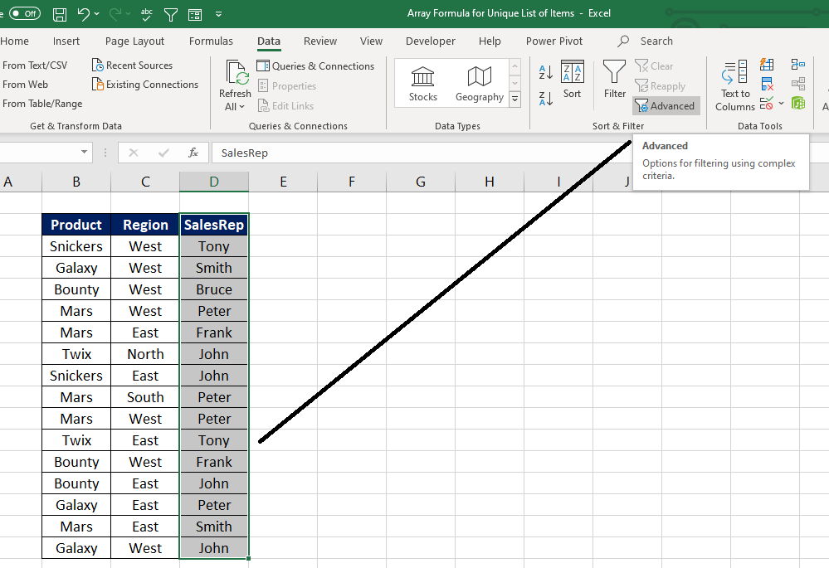Click the Refresh All icon
This screenshot has height=568, width=829.
pyautogui.click(x=236, y=73)
